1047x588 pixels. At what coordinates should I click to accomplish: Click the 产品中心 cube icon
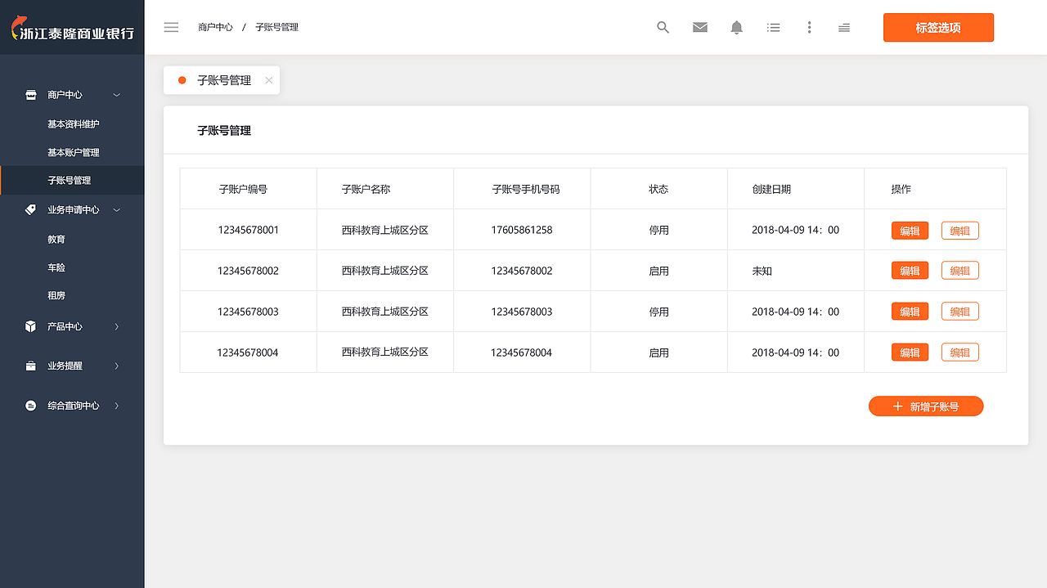[30, 326]
